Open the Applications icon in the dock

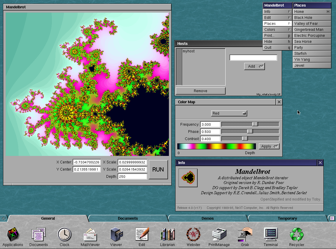click(13, 234)
